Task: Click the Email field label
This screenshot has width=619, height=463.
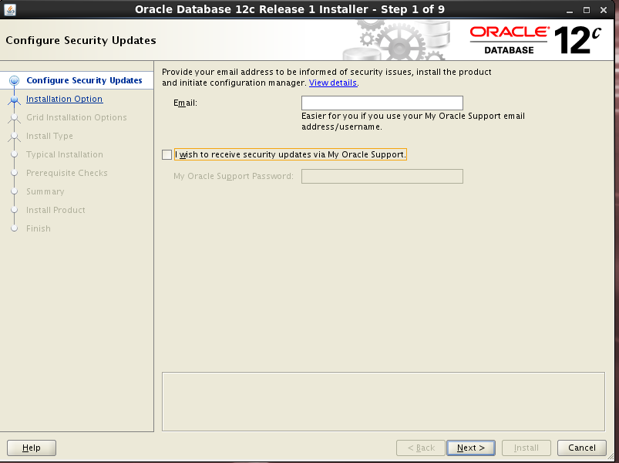Action: [x=185, y=103]
